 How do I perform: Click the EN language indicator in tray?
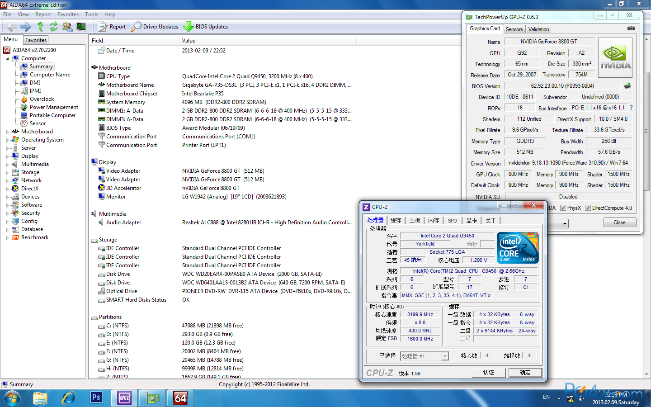click(x=546, y=397)
